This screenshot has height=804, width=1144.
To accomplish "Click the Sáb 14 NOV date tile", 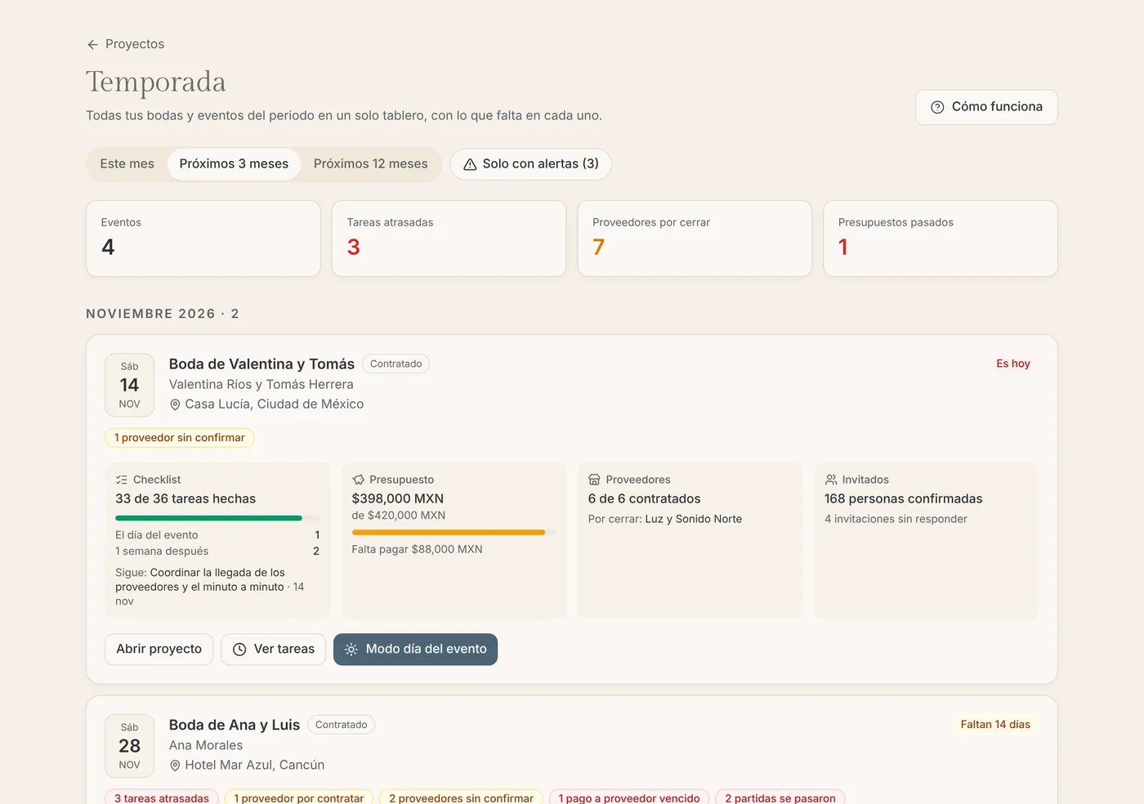I will tap(130, 386).
